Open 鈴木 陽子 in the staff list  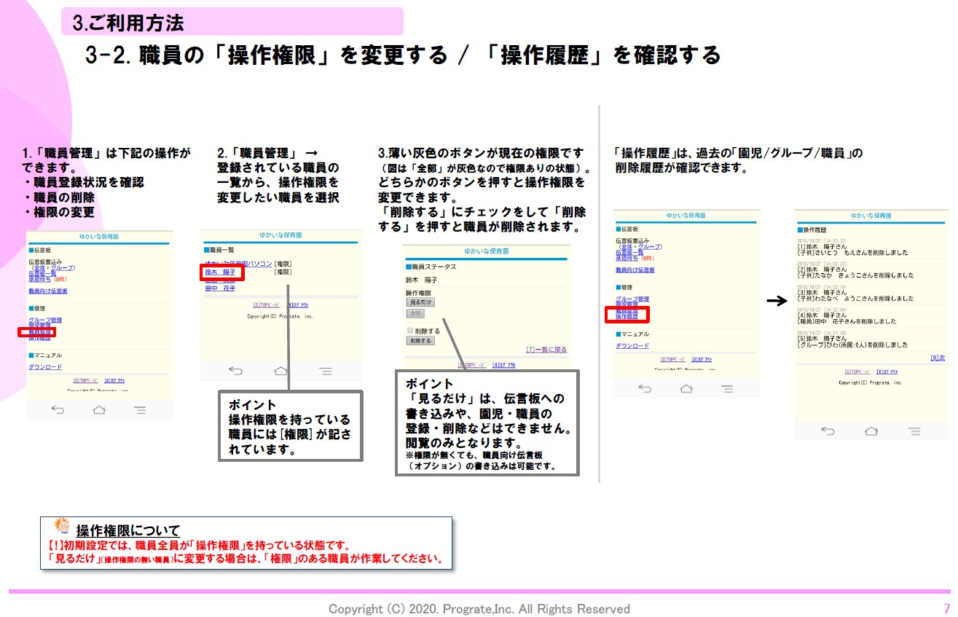pos(220,272)
